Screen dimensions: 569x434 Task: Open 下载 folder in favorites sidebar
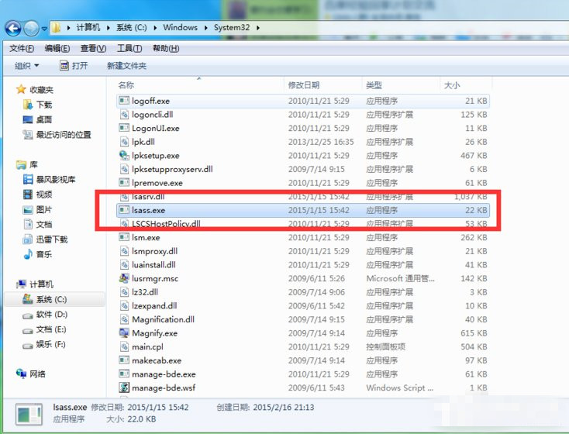[43, 105]
